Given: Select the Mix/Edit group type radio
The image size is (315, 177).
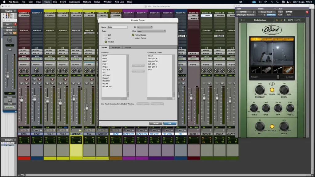Looking at the screenshot, I should (106, 42).
